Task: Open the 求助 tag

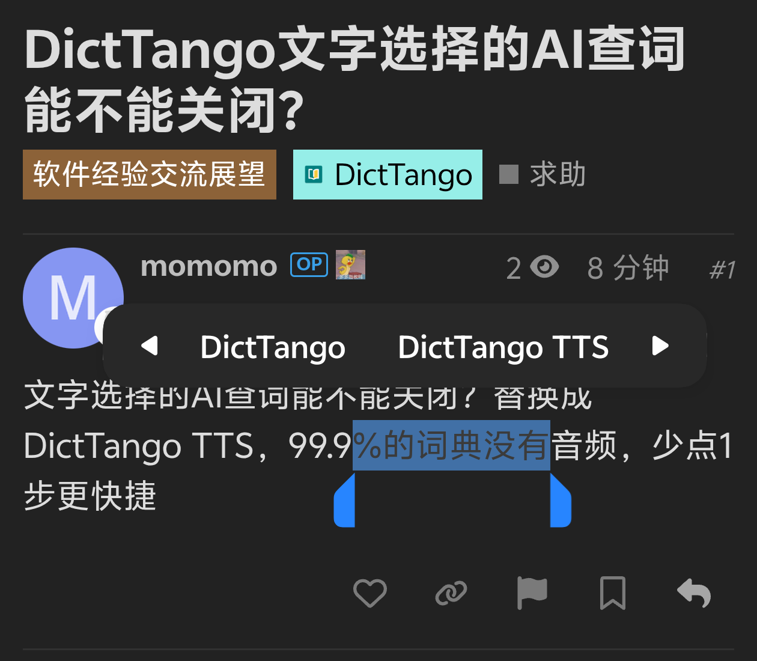Action: [543, 174]
